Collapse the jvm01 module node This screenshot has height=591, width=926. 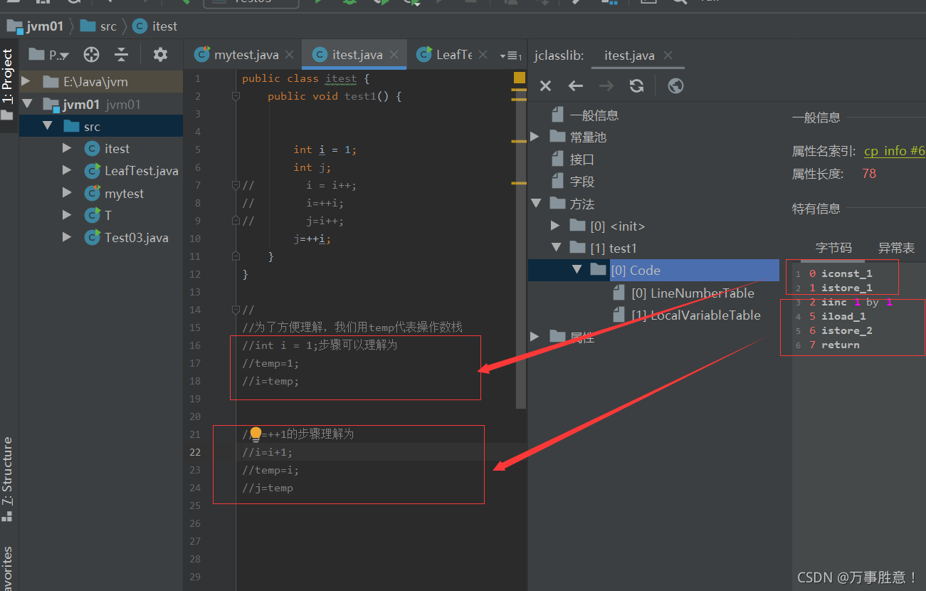(27, 104)
